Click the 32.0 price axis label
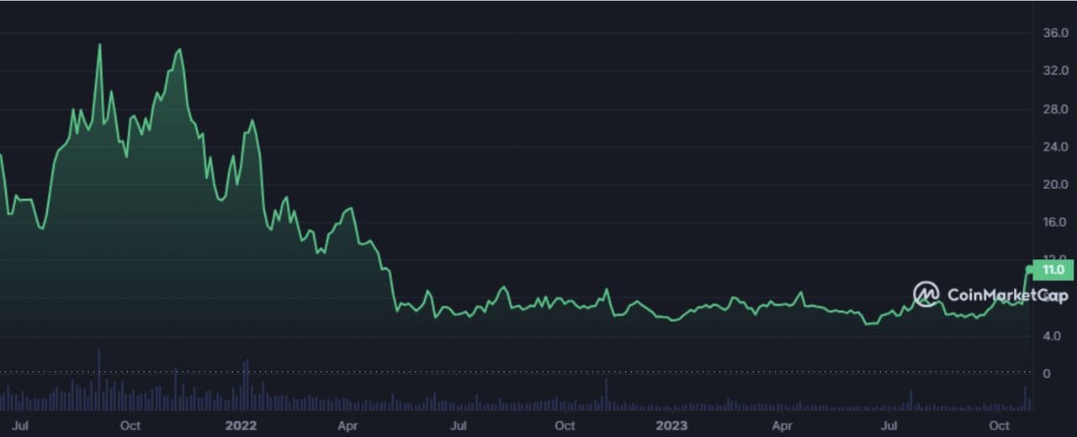Screen dimensions: 1077x437 coord(1055,71)
